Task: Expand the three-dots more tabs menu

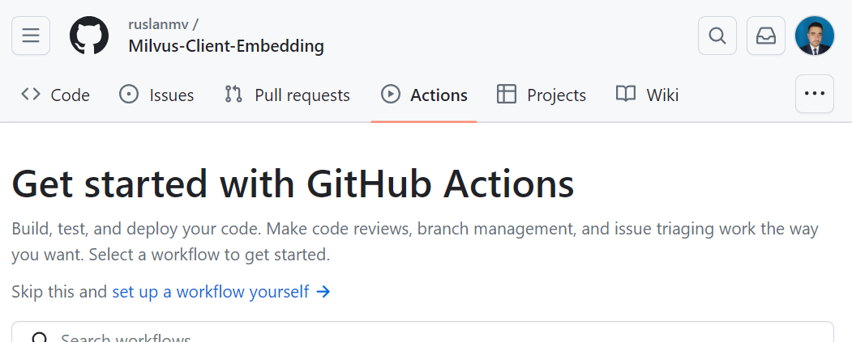Action: 815,94
